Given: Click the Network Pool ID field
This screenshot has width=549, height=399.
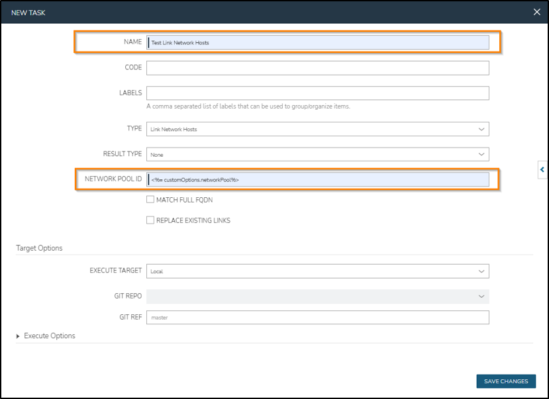Looking at the screenshot, I should click(318, 179).
